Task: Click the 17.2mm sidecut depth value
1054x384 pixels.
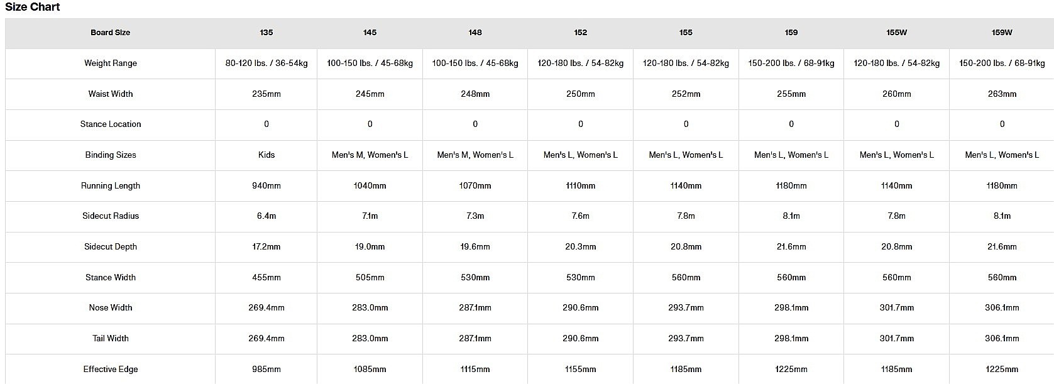Action: pos(266,247)
